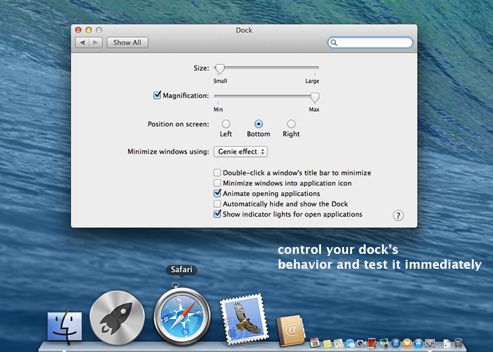This screenshot has width=493, height=352.
Task: Click the Size slider thumb
Action: [x=219, y=69]
